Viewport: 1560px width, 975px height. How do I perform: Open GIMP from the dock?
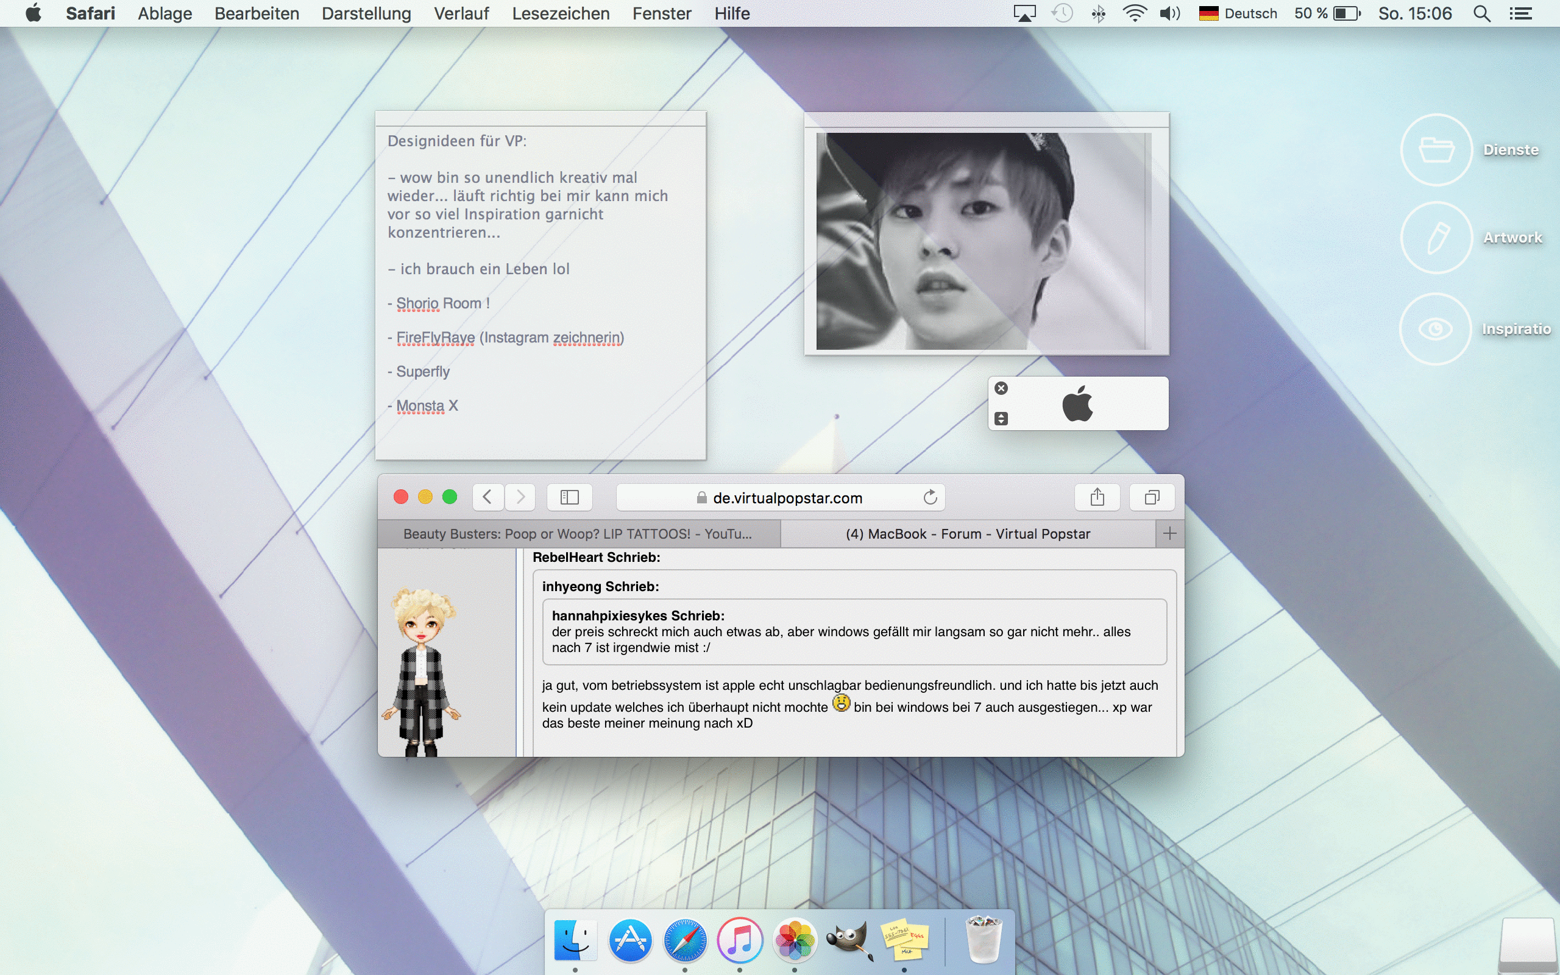[x=849, y=940]
